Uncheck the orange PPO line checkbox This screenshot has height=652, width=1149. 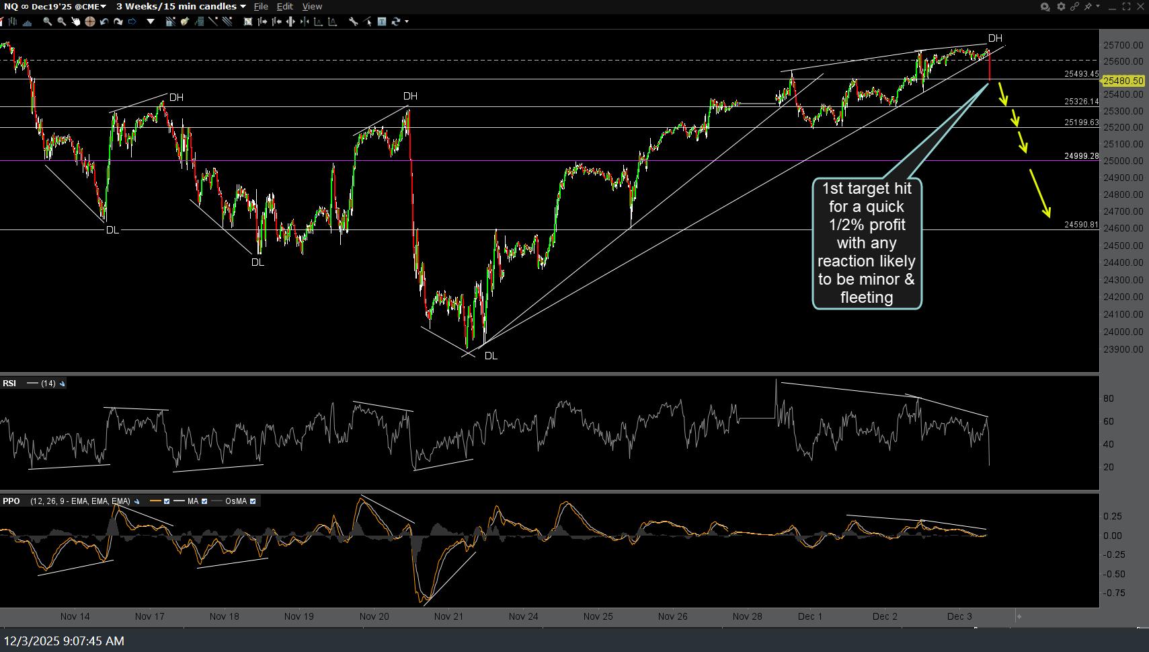[x=167, y=501]
